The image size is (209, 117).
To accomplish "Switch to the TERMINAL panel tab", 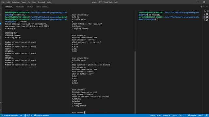I will pyautogui.click(x=9, y=7).
